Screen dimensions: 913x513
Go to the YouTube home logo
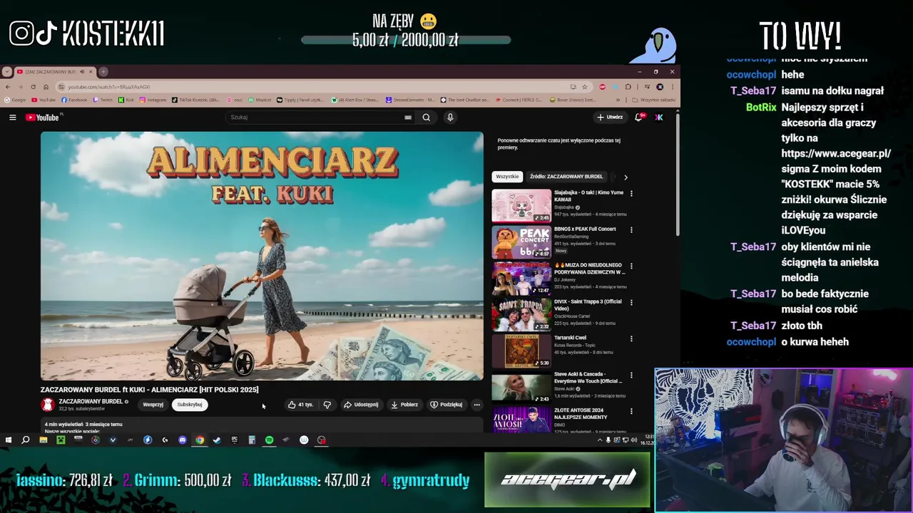point(43,118)
